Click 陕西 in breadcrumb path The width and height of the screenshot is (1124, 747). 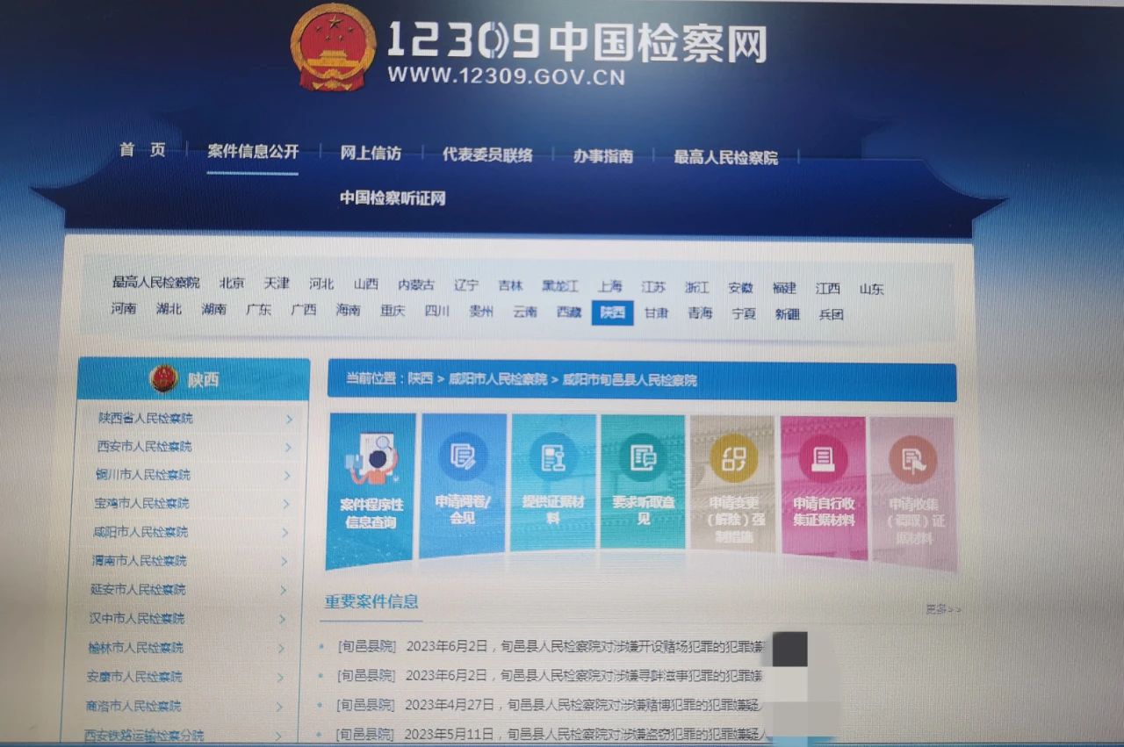point(421,379)
